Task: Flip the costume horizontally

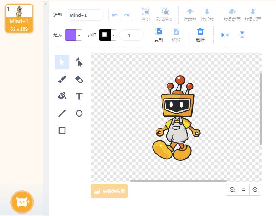Action: point(225,35)
